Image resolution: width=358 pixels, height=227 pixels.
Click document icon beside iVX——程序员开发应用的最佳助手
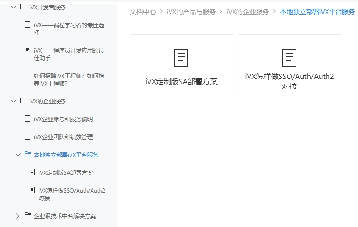click(x=27, y=50)
